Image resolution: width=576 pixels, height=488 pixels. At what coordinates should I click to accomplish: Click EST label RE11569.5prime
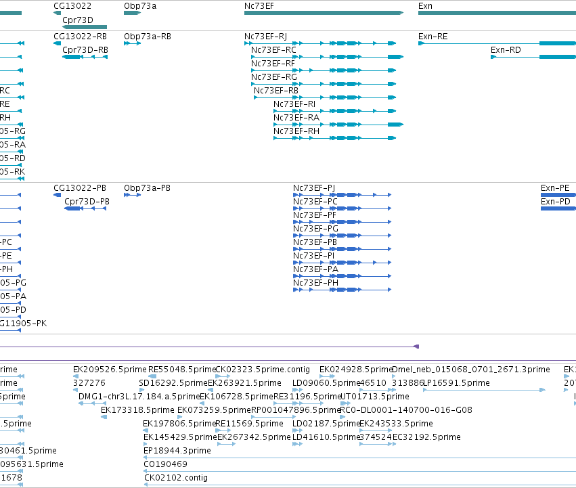250,424
